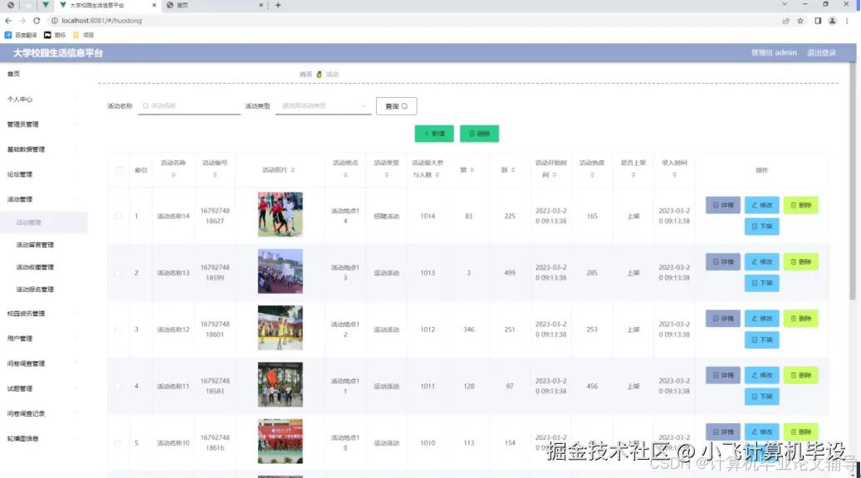Check the row checkbox for 活动名称13

(118, 273)
